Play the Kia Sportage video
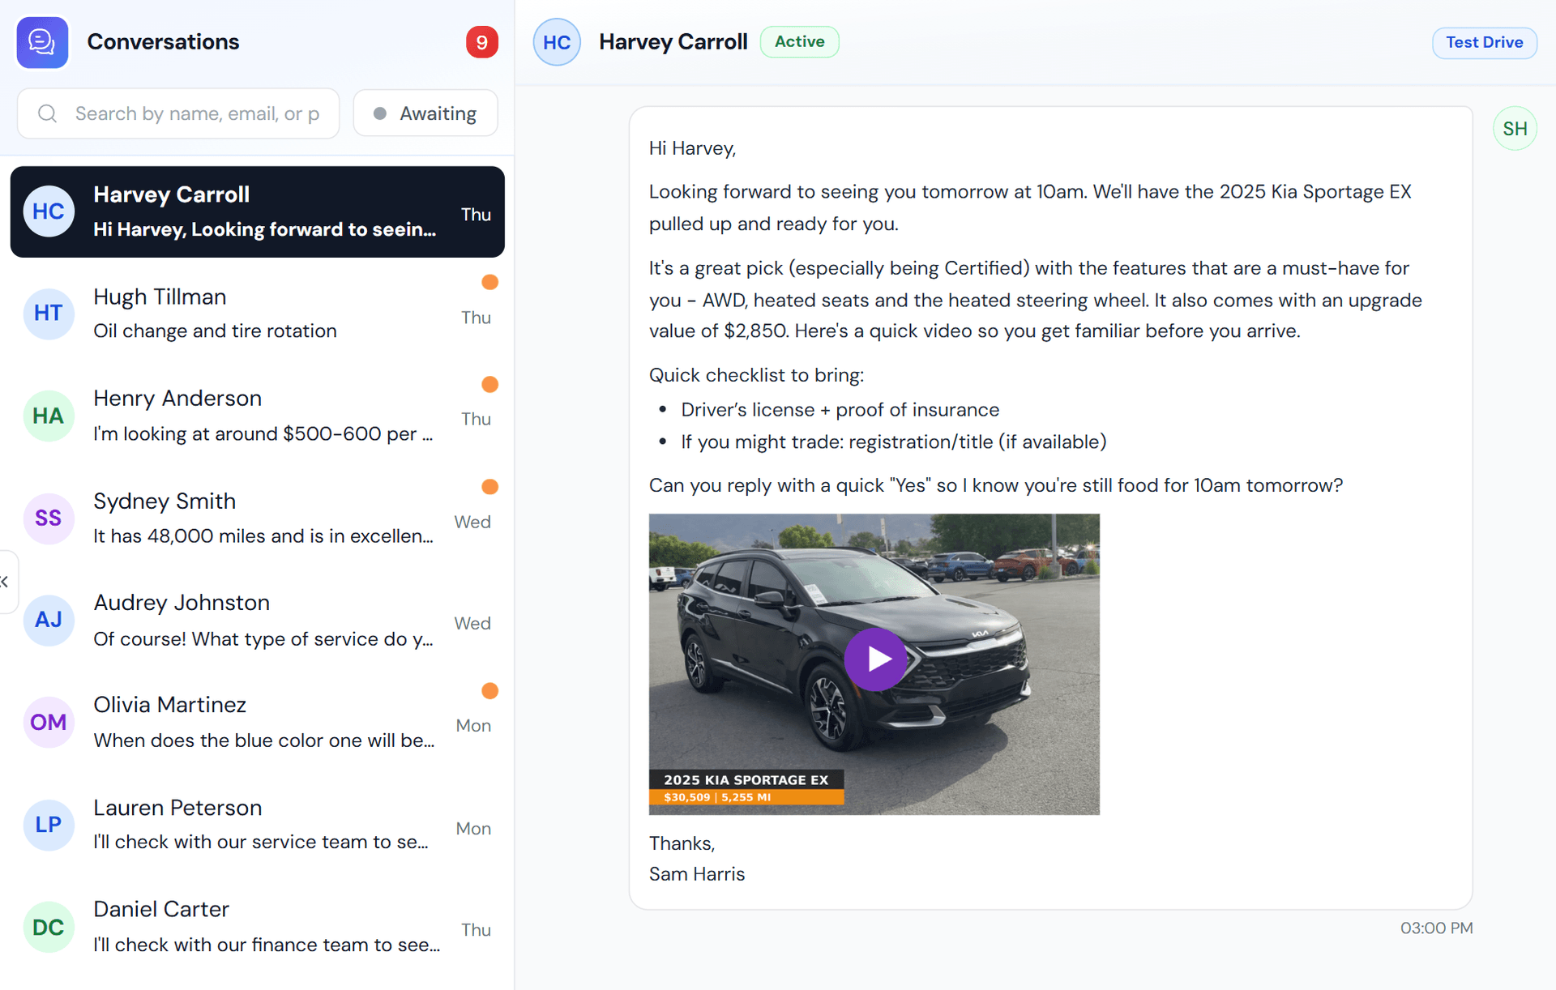Screen dimensions: 1556x990 [x=874, y=659]
